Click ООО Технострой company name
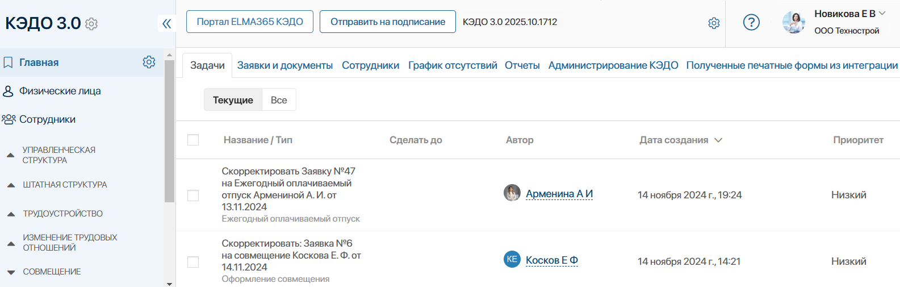 [847, 31]
